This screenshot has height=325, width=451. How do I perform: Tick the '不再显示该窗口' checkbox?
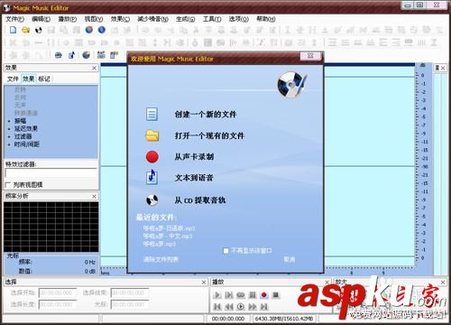point(226,250)
